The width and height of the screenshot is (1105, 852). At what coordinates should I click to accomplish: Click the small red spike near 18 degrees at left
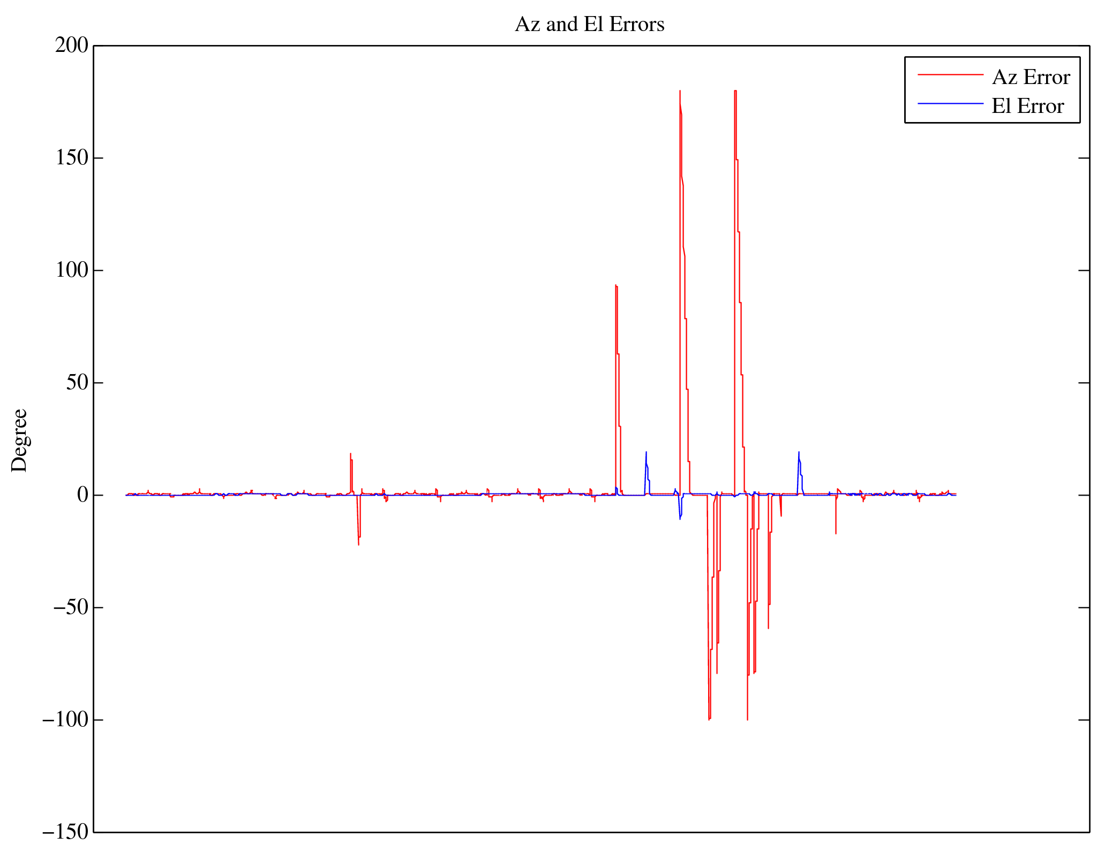[351, 454]
